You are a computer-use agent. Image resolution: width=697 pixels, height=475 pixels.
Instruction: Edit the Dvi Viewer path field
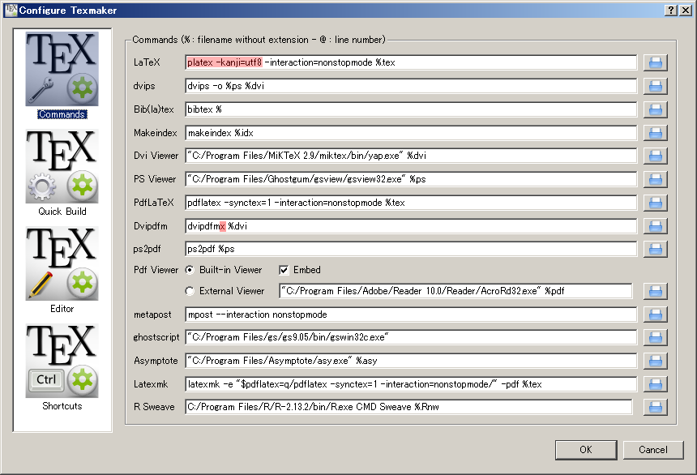click(x=411, y=156)
